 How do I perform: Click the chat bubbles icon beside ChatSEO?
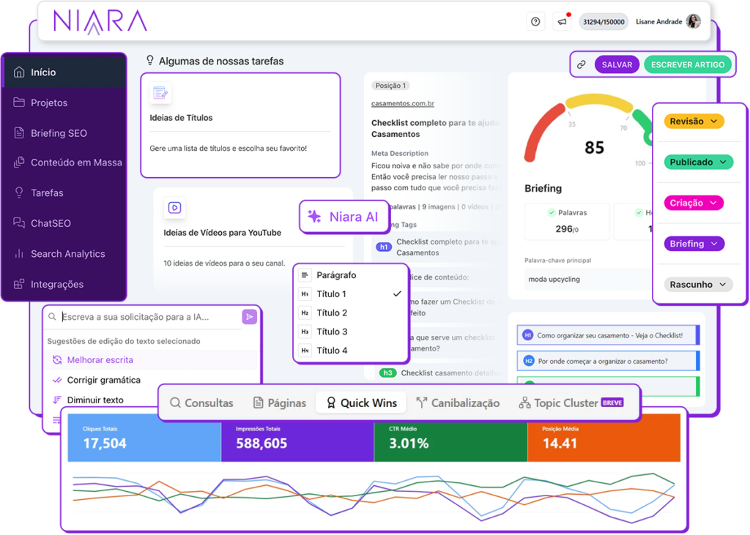pyautogui.click(x=19, y=222)
